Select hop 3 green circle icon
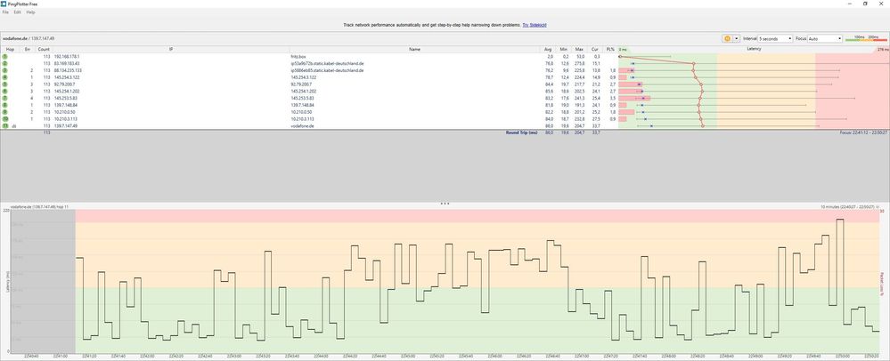Screen dimensions: 890x361 pos(4,70)
